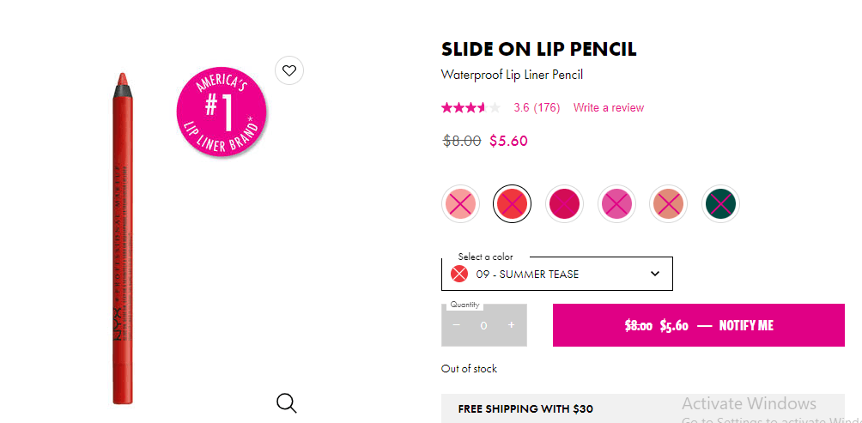Decrease quantity with minus button

point(457,325)
